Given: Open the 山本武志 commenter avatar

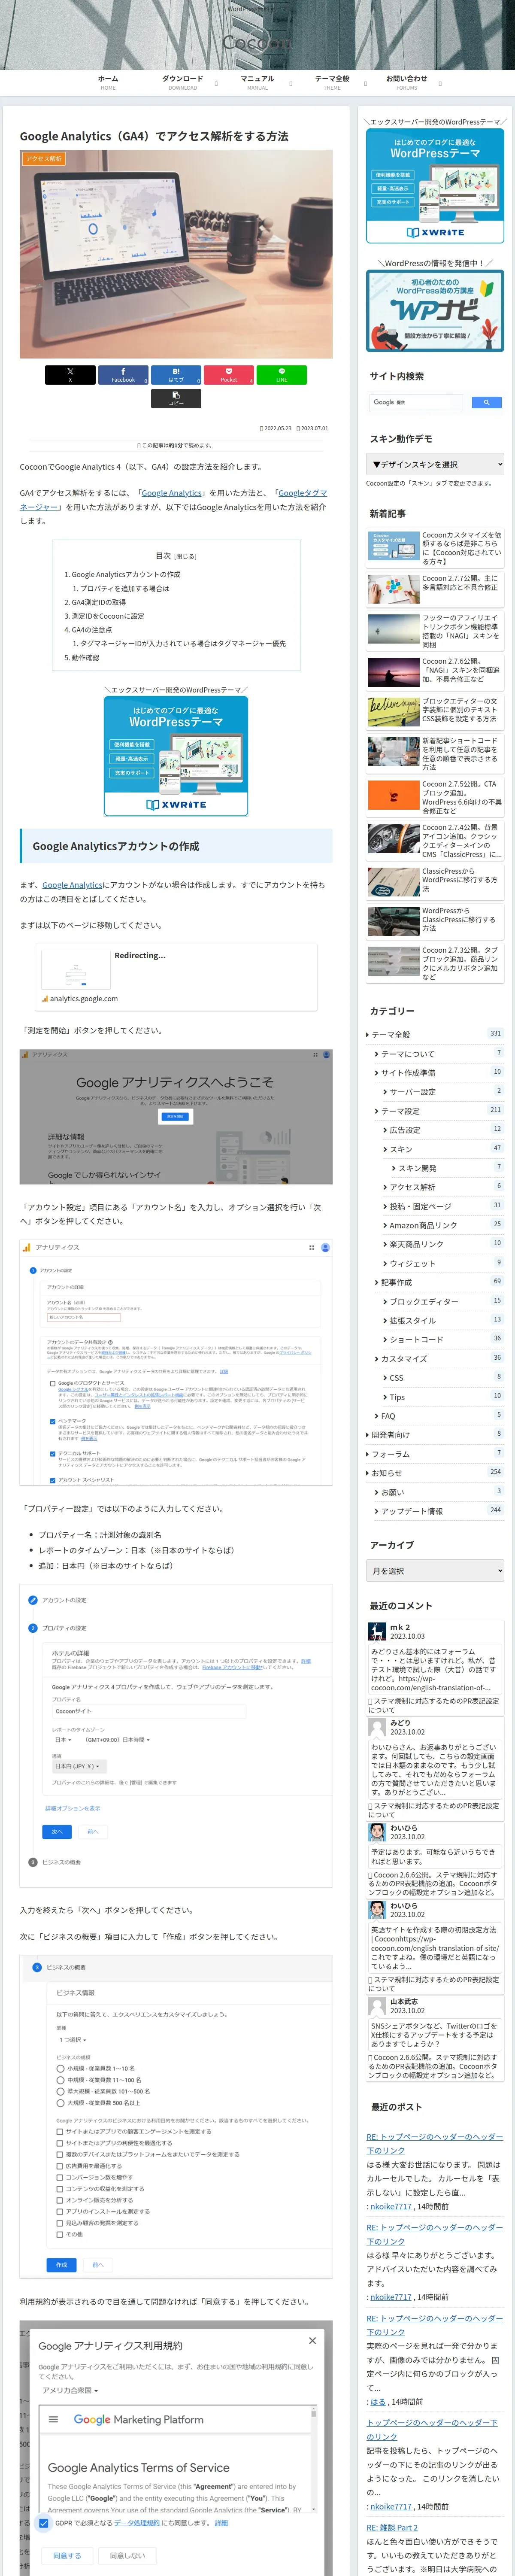Looking at the screenshot, I should (x=377, y=2006).
